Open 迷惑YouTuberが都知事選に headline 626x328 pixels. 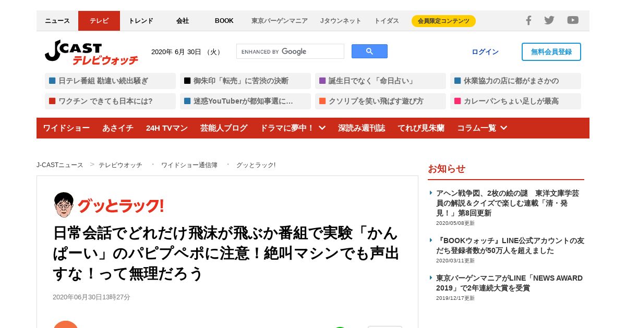tap(245, 101)
